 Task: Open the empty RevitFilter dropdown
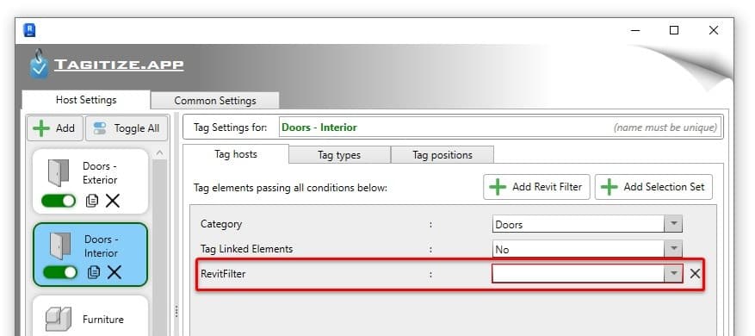[x=587, y=274]
